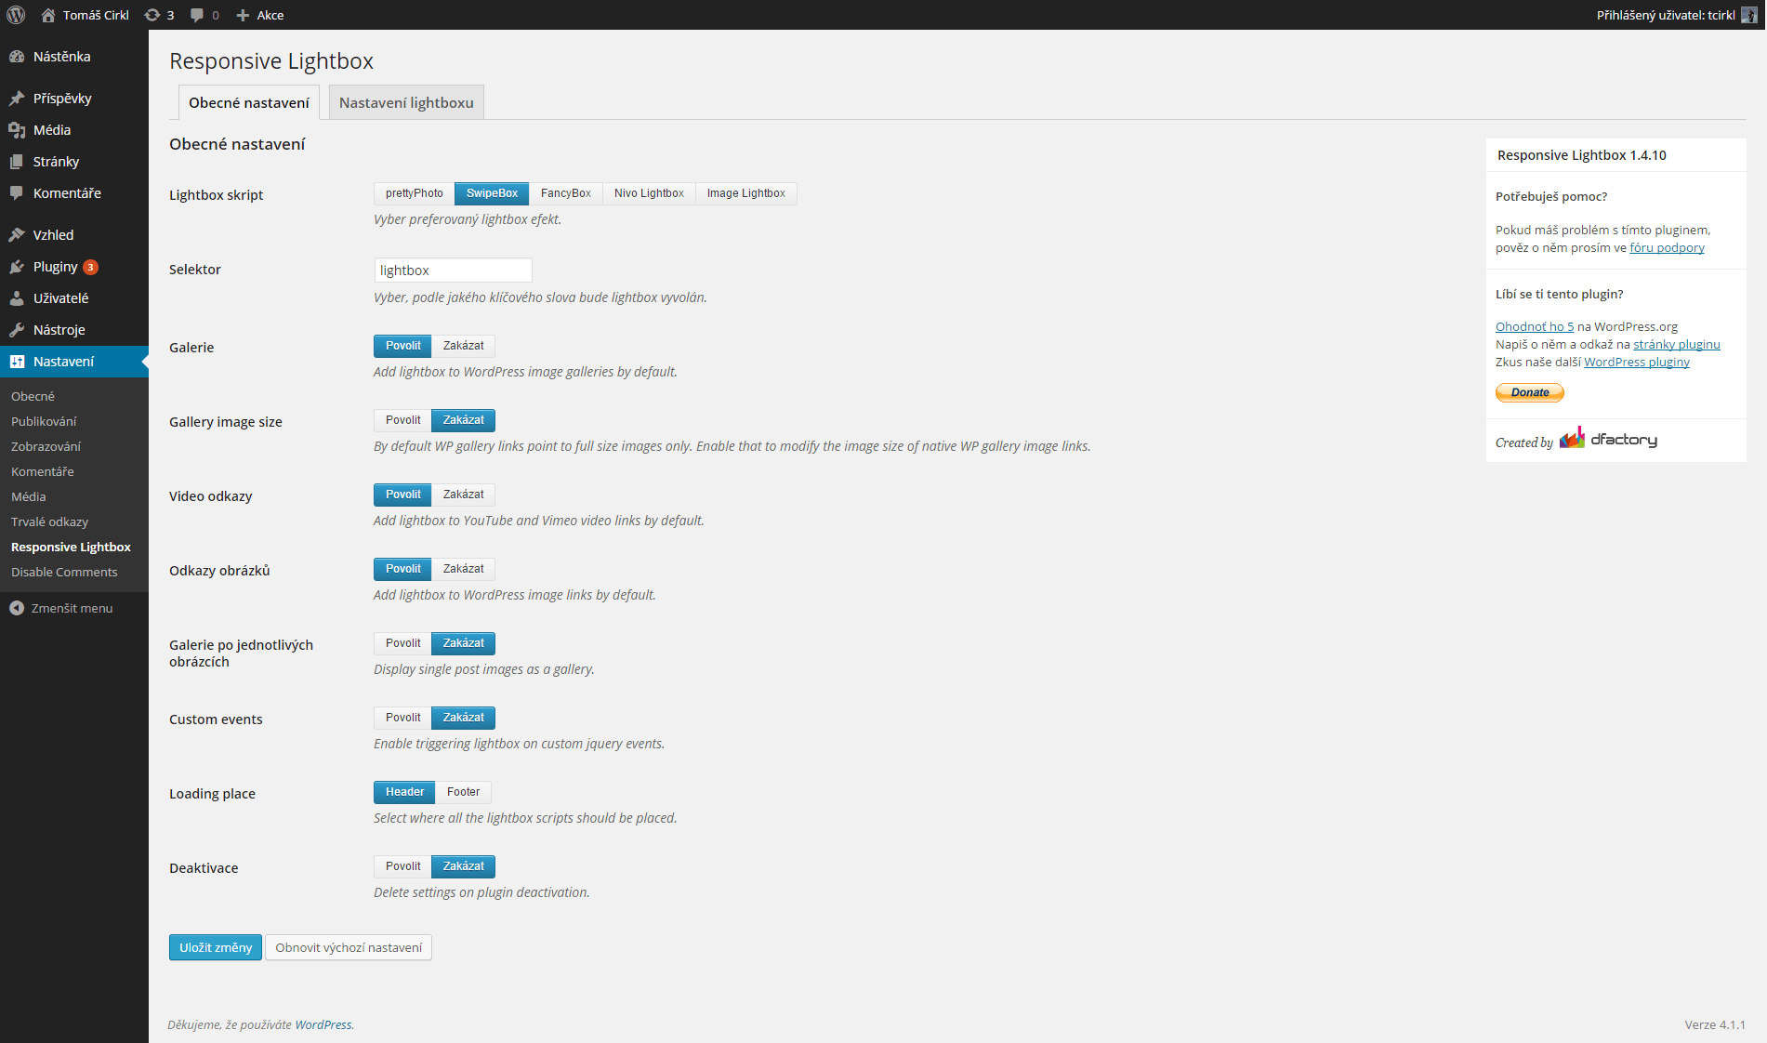
Task: Click the Nastavení settings icon
Action: click(17, 362)
